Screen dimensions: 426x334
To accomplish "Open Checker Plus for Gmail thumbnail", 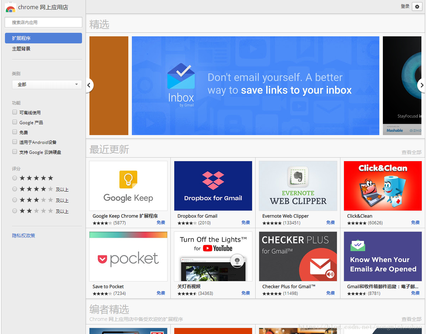I will pos(298,256).
